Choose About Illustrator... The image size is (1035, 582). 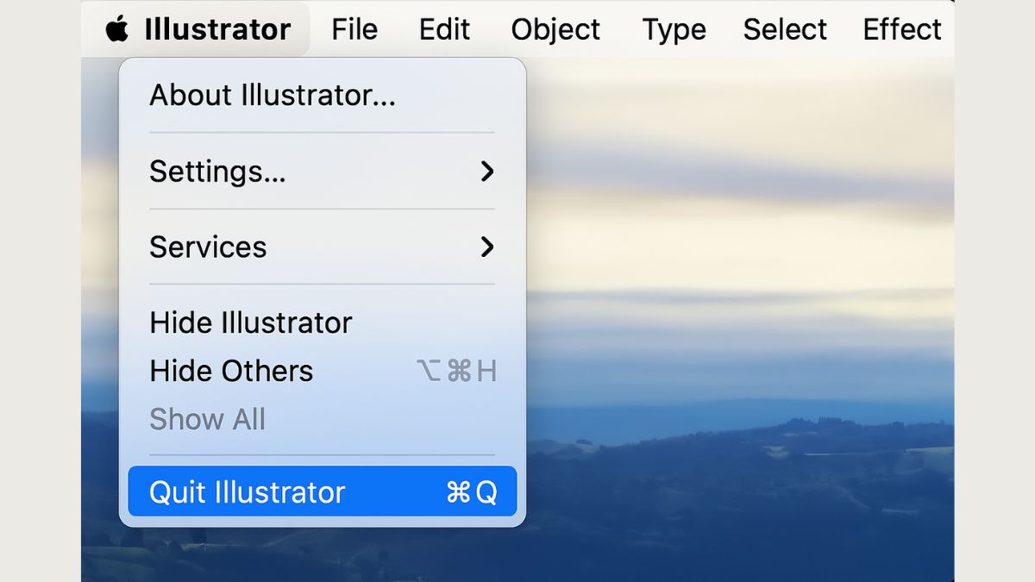[x=323, y=95]
